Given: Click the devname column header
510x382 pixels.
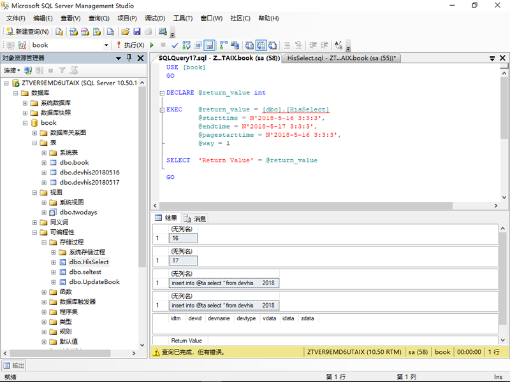Looking at the screenshot, I should [219, 318].
